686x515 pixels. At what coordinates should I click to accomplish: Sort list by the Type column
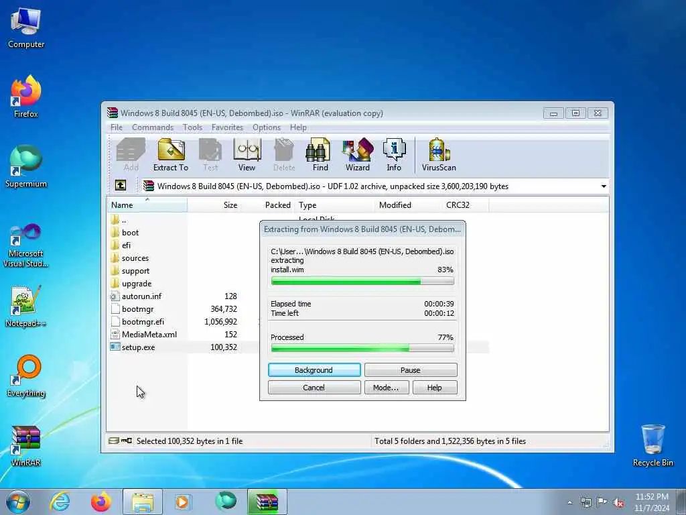334,205
